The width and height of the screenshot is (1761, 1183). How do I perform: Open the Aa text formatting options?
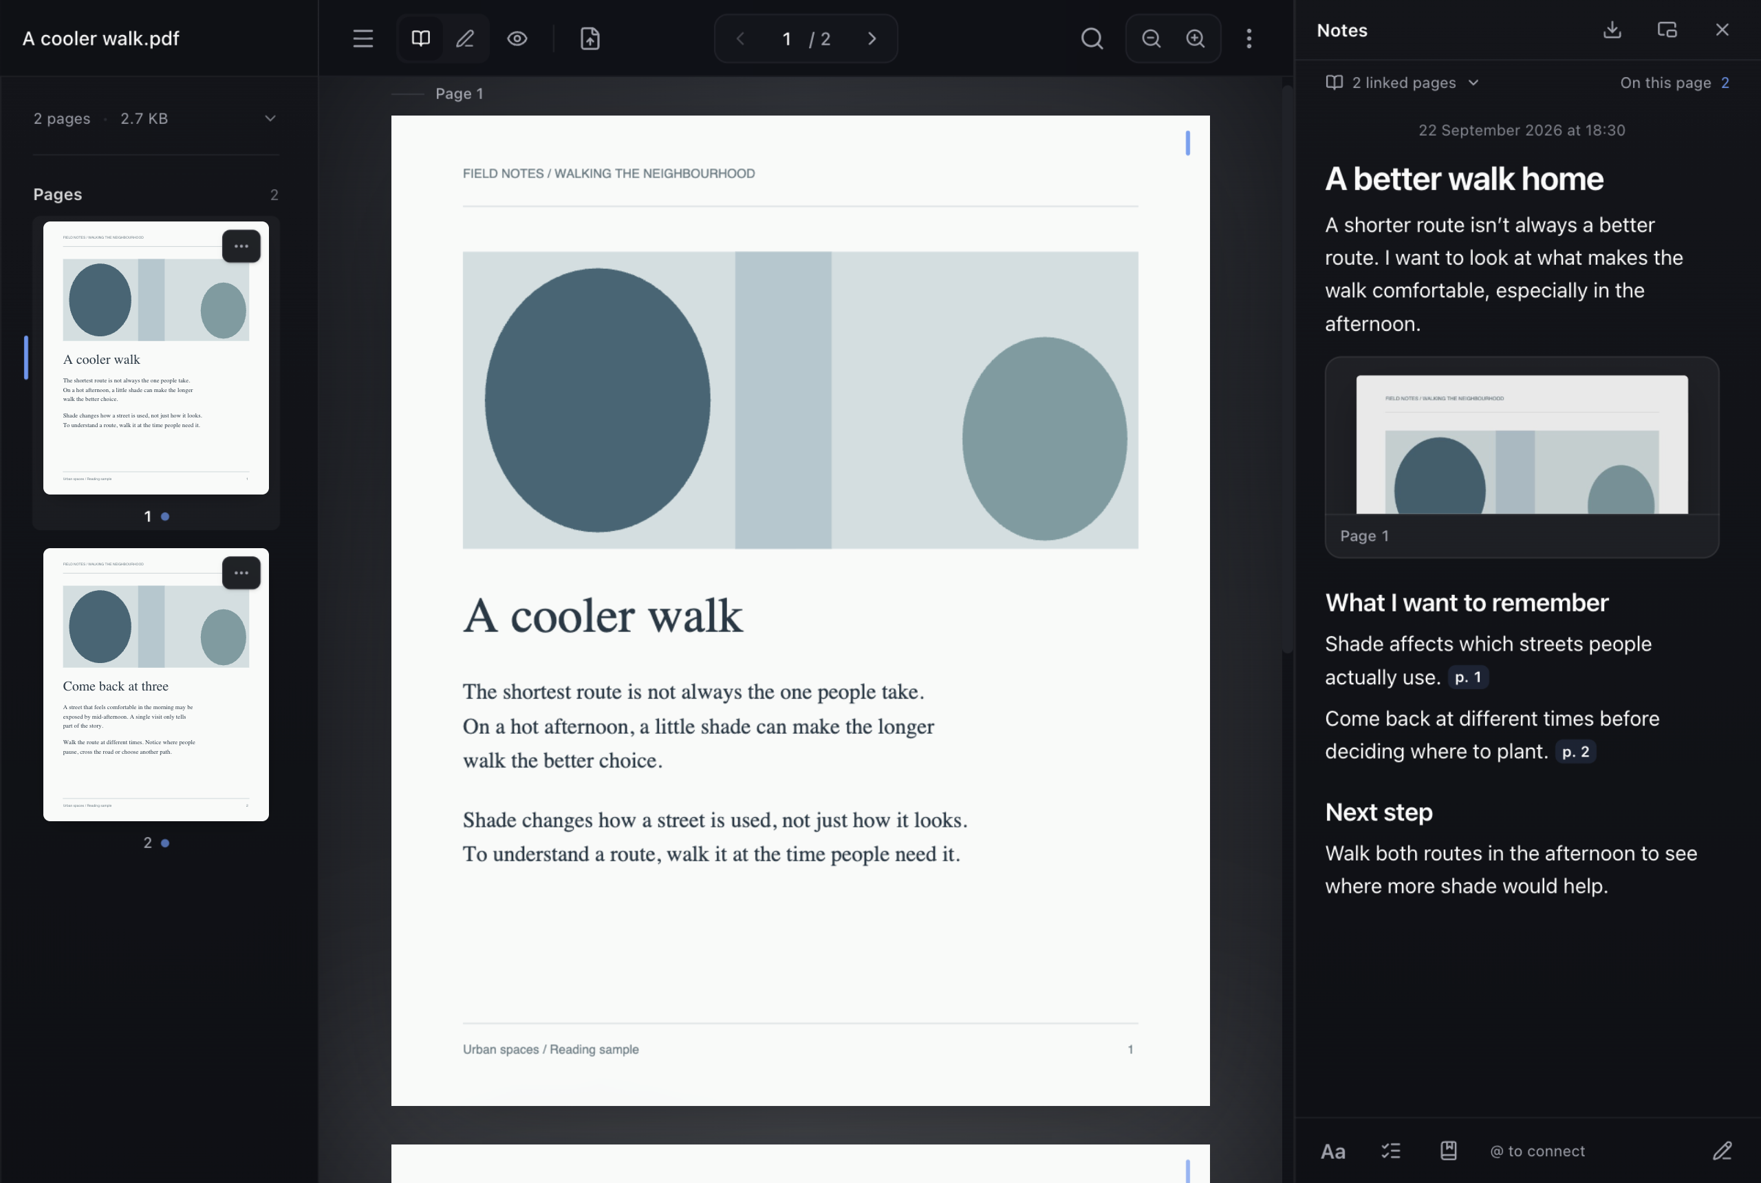coord(1332,1151)
